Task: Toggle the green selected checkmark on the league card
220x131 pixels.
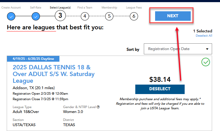Action: click(206, 62)
